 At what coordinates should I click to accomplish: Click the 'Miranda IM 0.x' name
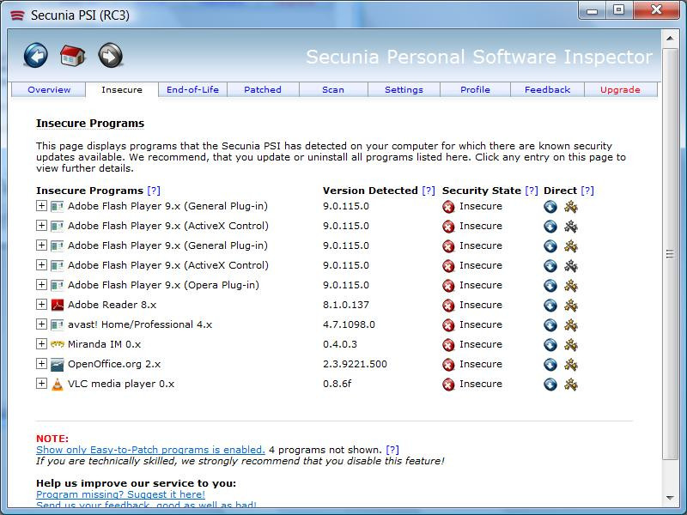pyautogui.click(x=104, y=344)
